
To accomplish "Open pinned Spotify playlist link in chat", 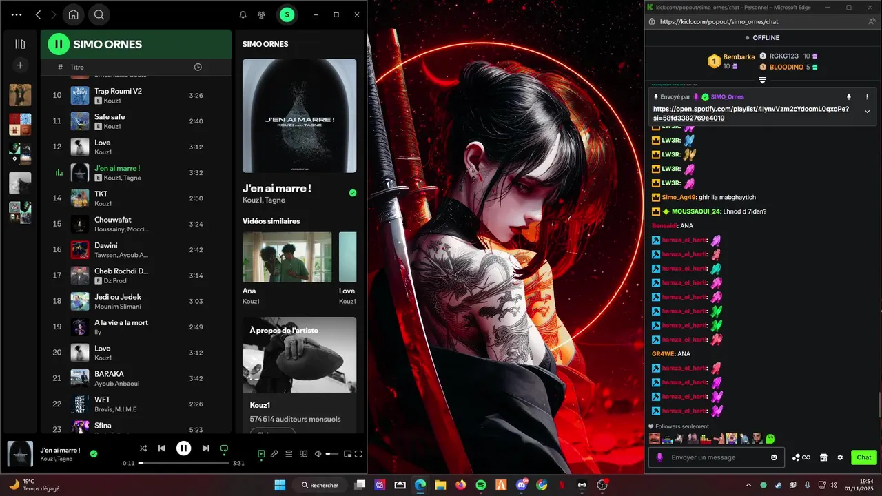I will click(x=751, y=114).
